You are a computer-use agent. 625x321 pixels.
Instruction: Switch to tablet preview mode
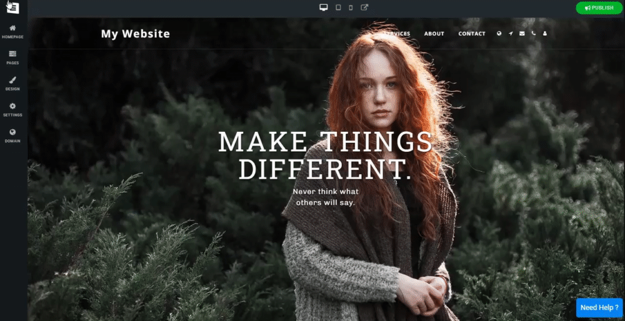[338, 7]
